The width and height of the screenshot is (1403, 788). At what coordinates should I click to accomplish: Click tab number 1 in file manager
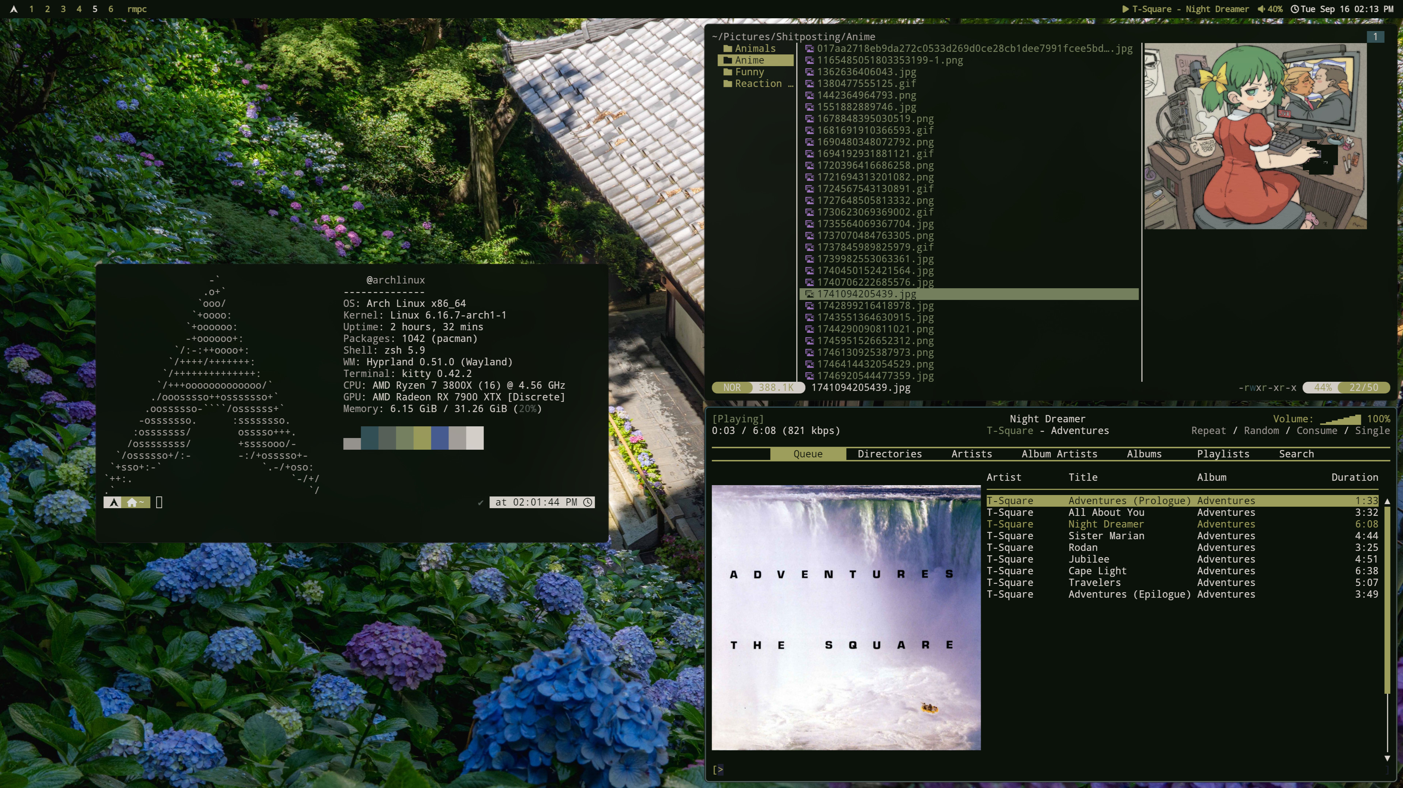(x=1375, y=37)
